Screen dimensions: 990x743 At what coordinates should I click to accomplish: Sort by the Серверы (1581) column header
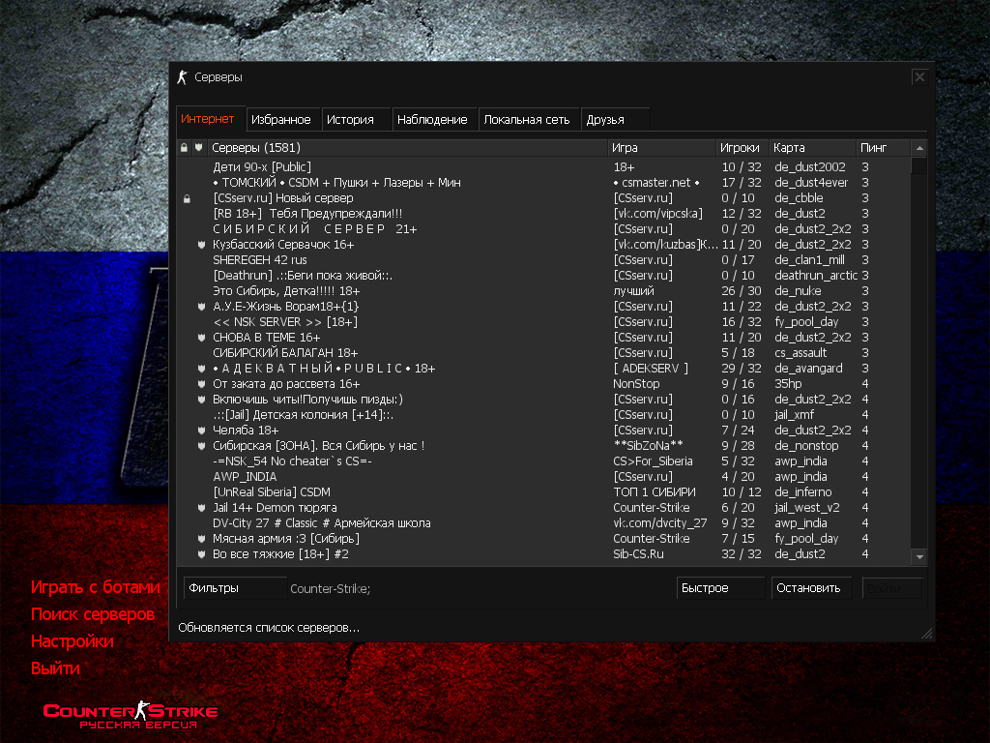tap(408, 148)
